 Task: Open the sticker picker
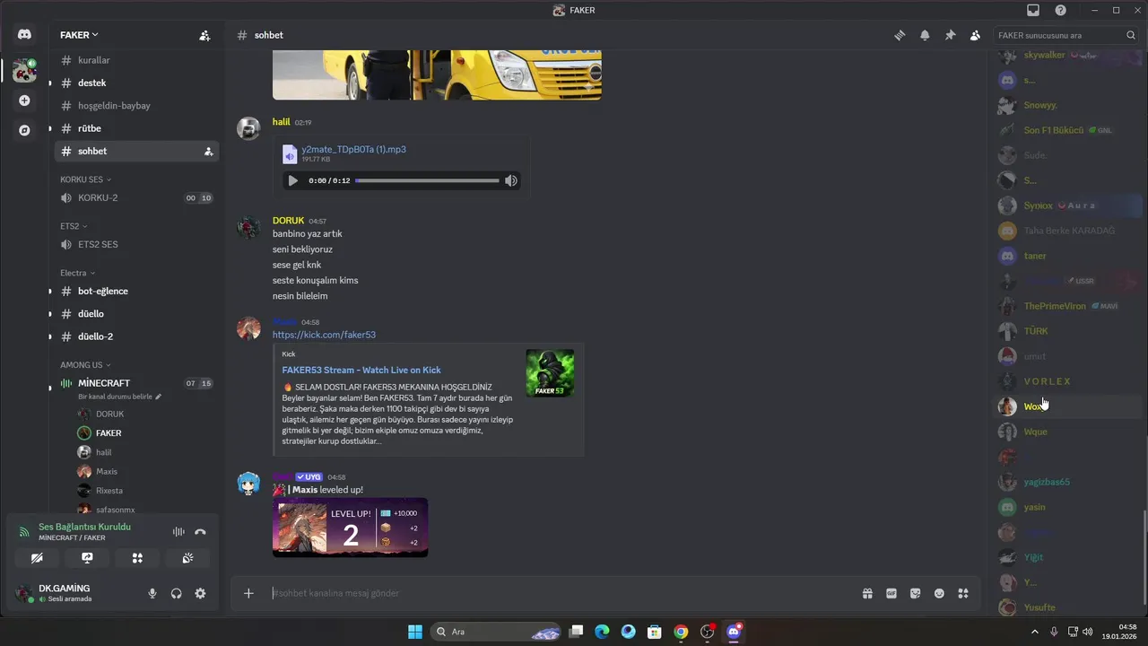915,593
